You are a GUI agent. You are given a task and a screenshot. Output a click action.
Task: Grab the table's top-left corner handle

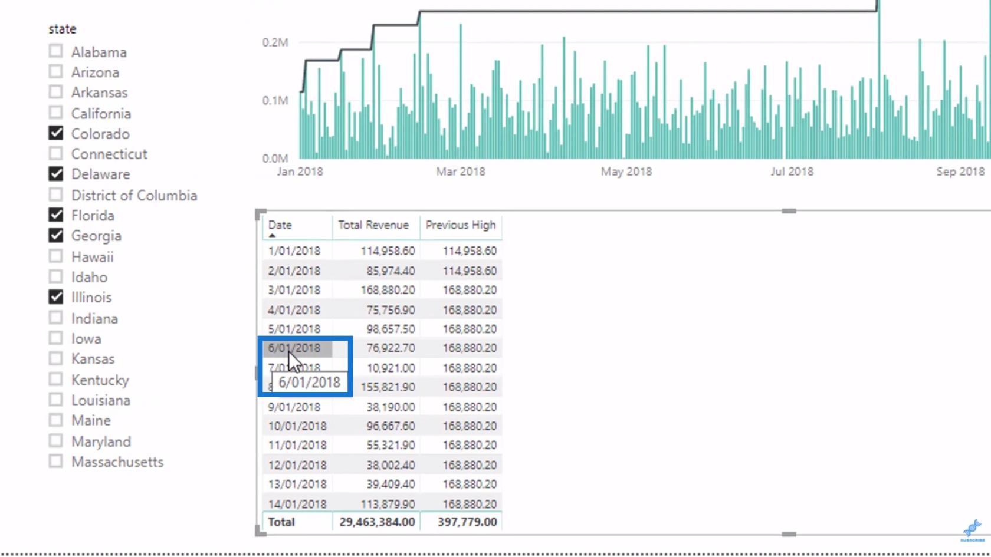tap(260, 213)
